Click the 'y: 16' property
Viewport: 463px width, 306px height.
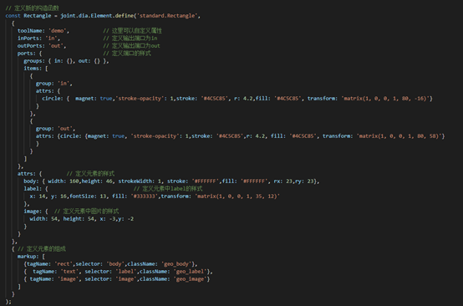point(59,196)
